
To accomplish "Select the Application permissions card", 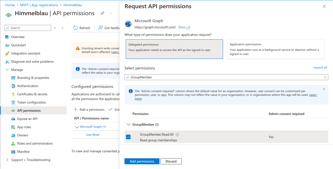I will pos(275,49).
